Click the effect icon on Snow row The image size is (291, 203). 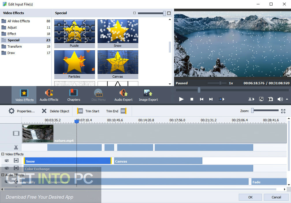16,161
